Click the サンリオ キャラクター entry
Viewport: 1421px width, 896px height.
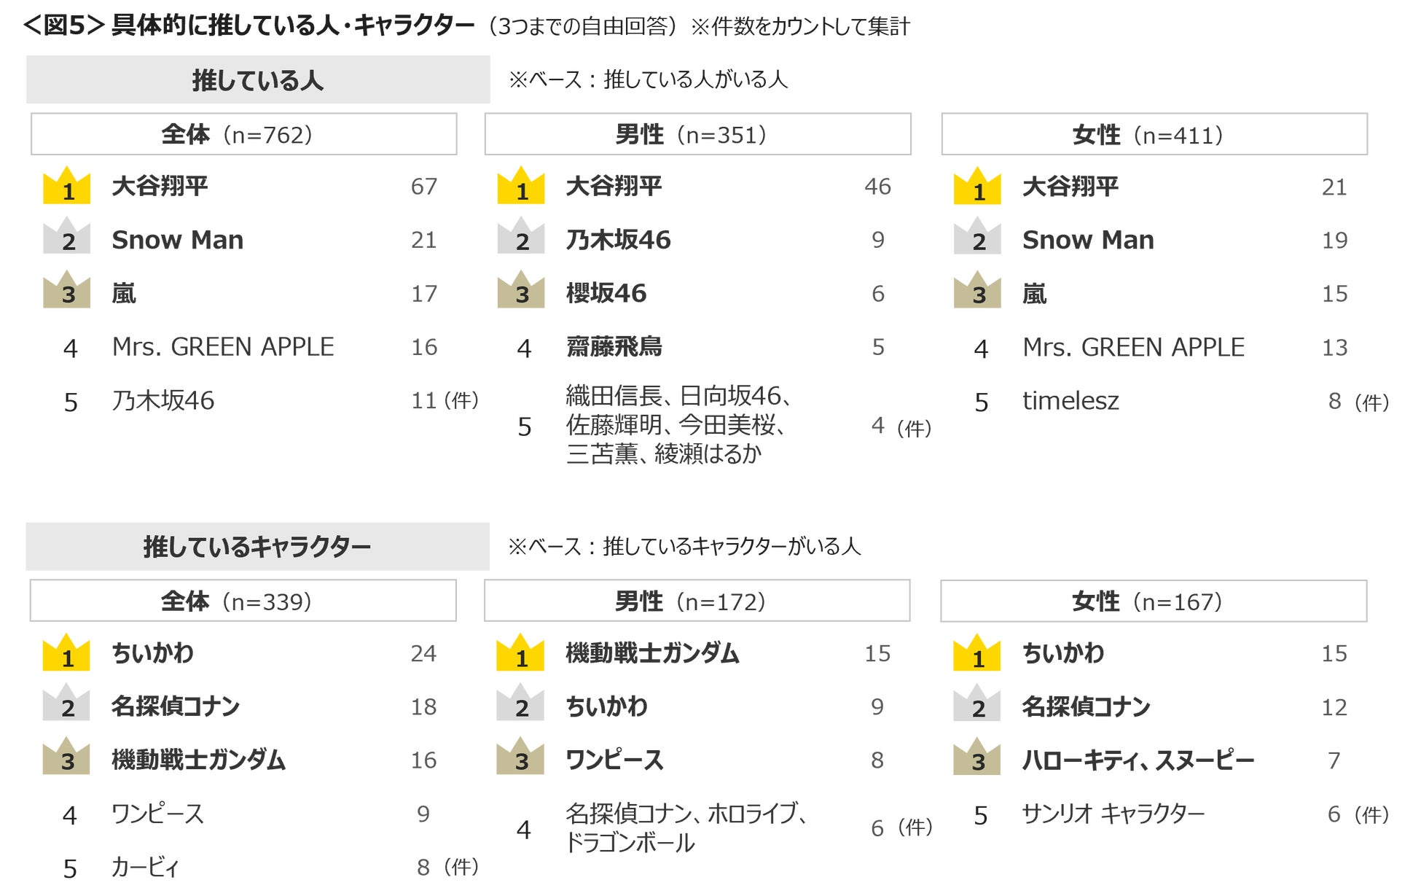point(1113,814)
